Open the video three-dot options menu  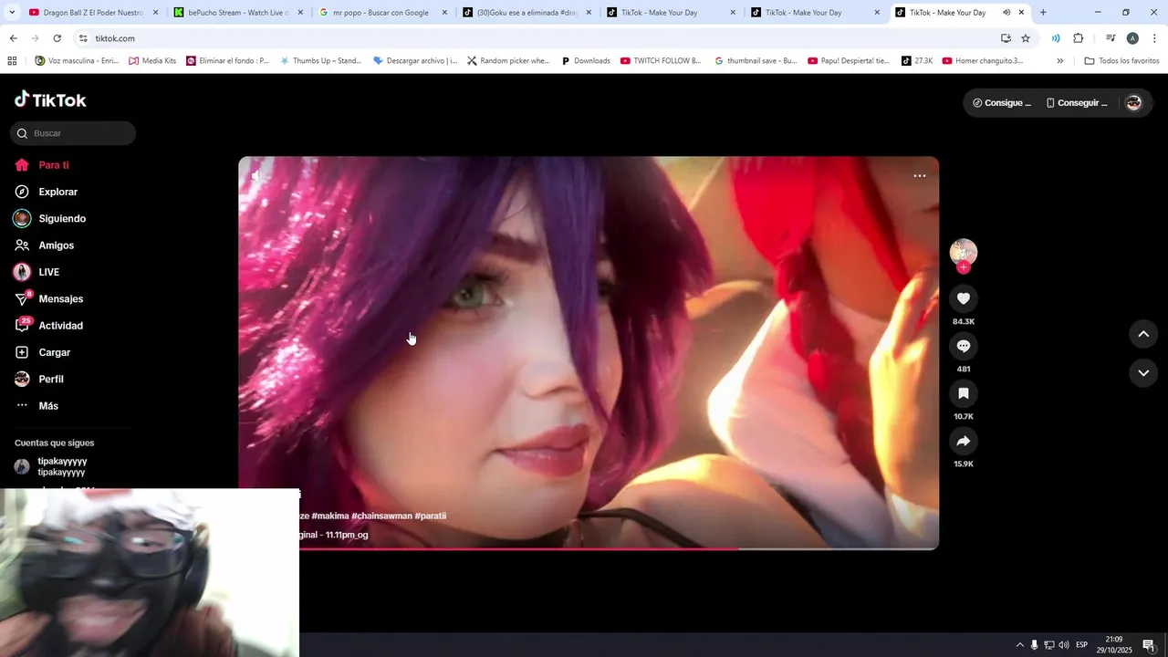coord(920,176)
